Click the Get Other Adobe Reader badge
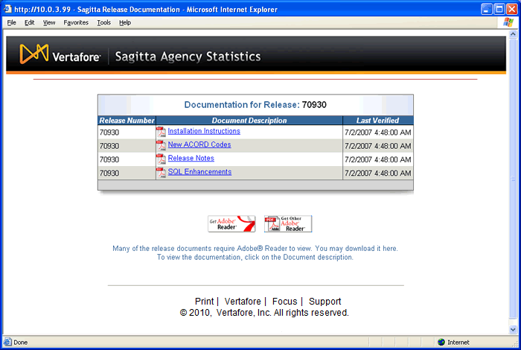The height and width of the screenshot is (350, 521). pos(288,223)
